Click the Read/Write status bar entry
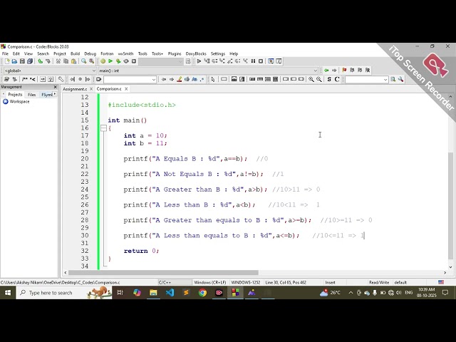This screenshot has width=456, height=342. tap(379, 282)
